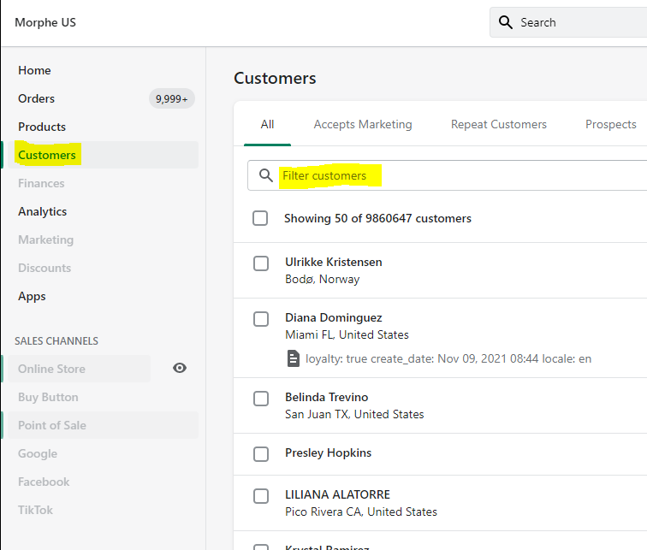Check the Diana Dominguez checkbox
Image resolution: width=647 pixels, height=550 pixels.
261,319
